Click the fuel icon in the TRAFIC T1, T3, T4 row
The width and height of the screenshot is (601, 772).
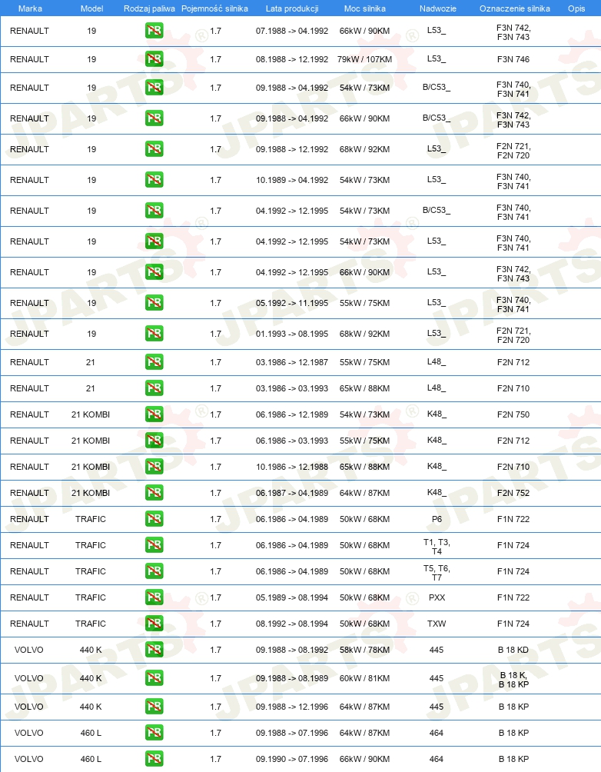coord(154,544)
